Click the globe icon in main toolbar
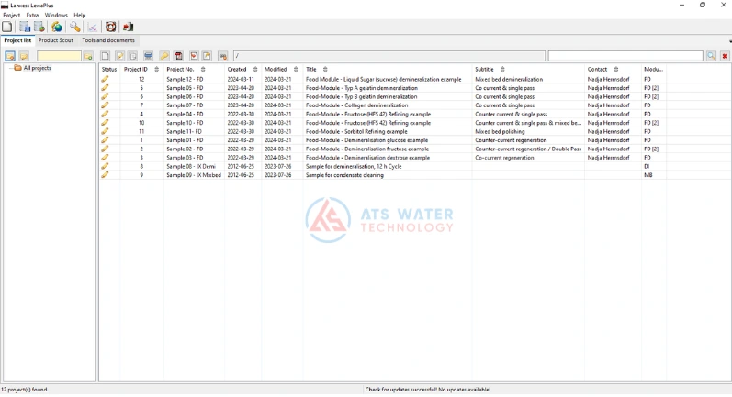This screenshot has width=732, height=397. tap(57, 27)
